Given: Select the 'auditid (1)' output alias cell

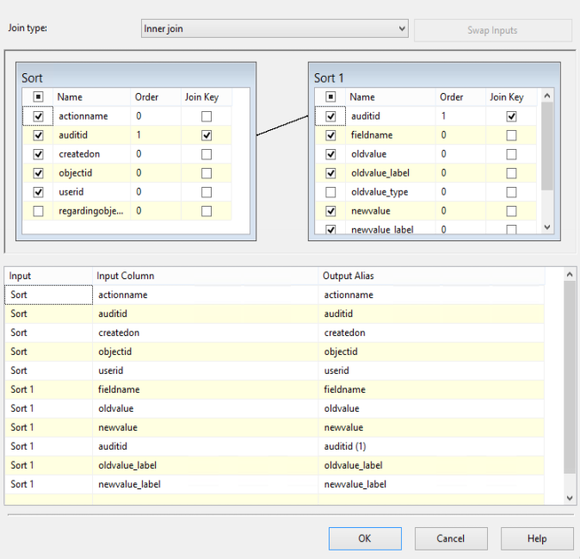Looking at the screenshot, I should pos(431,446).
